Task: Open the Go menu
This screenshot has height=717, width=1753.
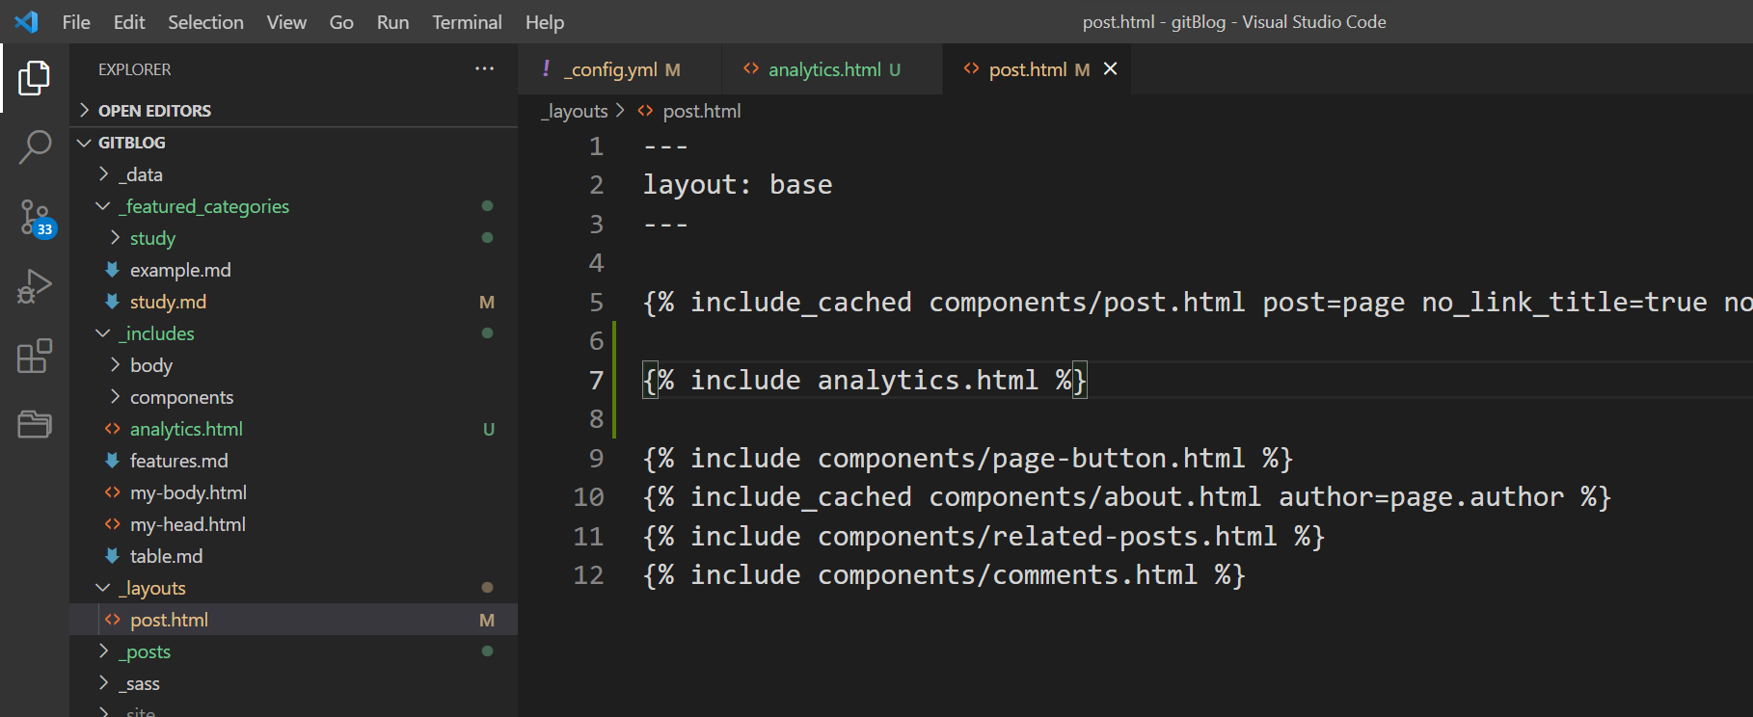Action: click(341, 21)
